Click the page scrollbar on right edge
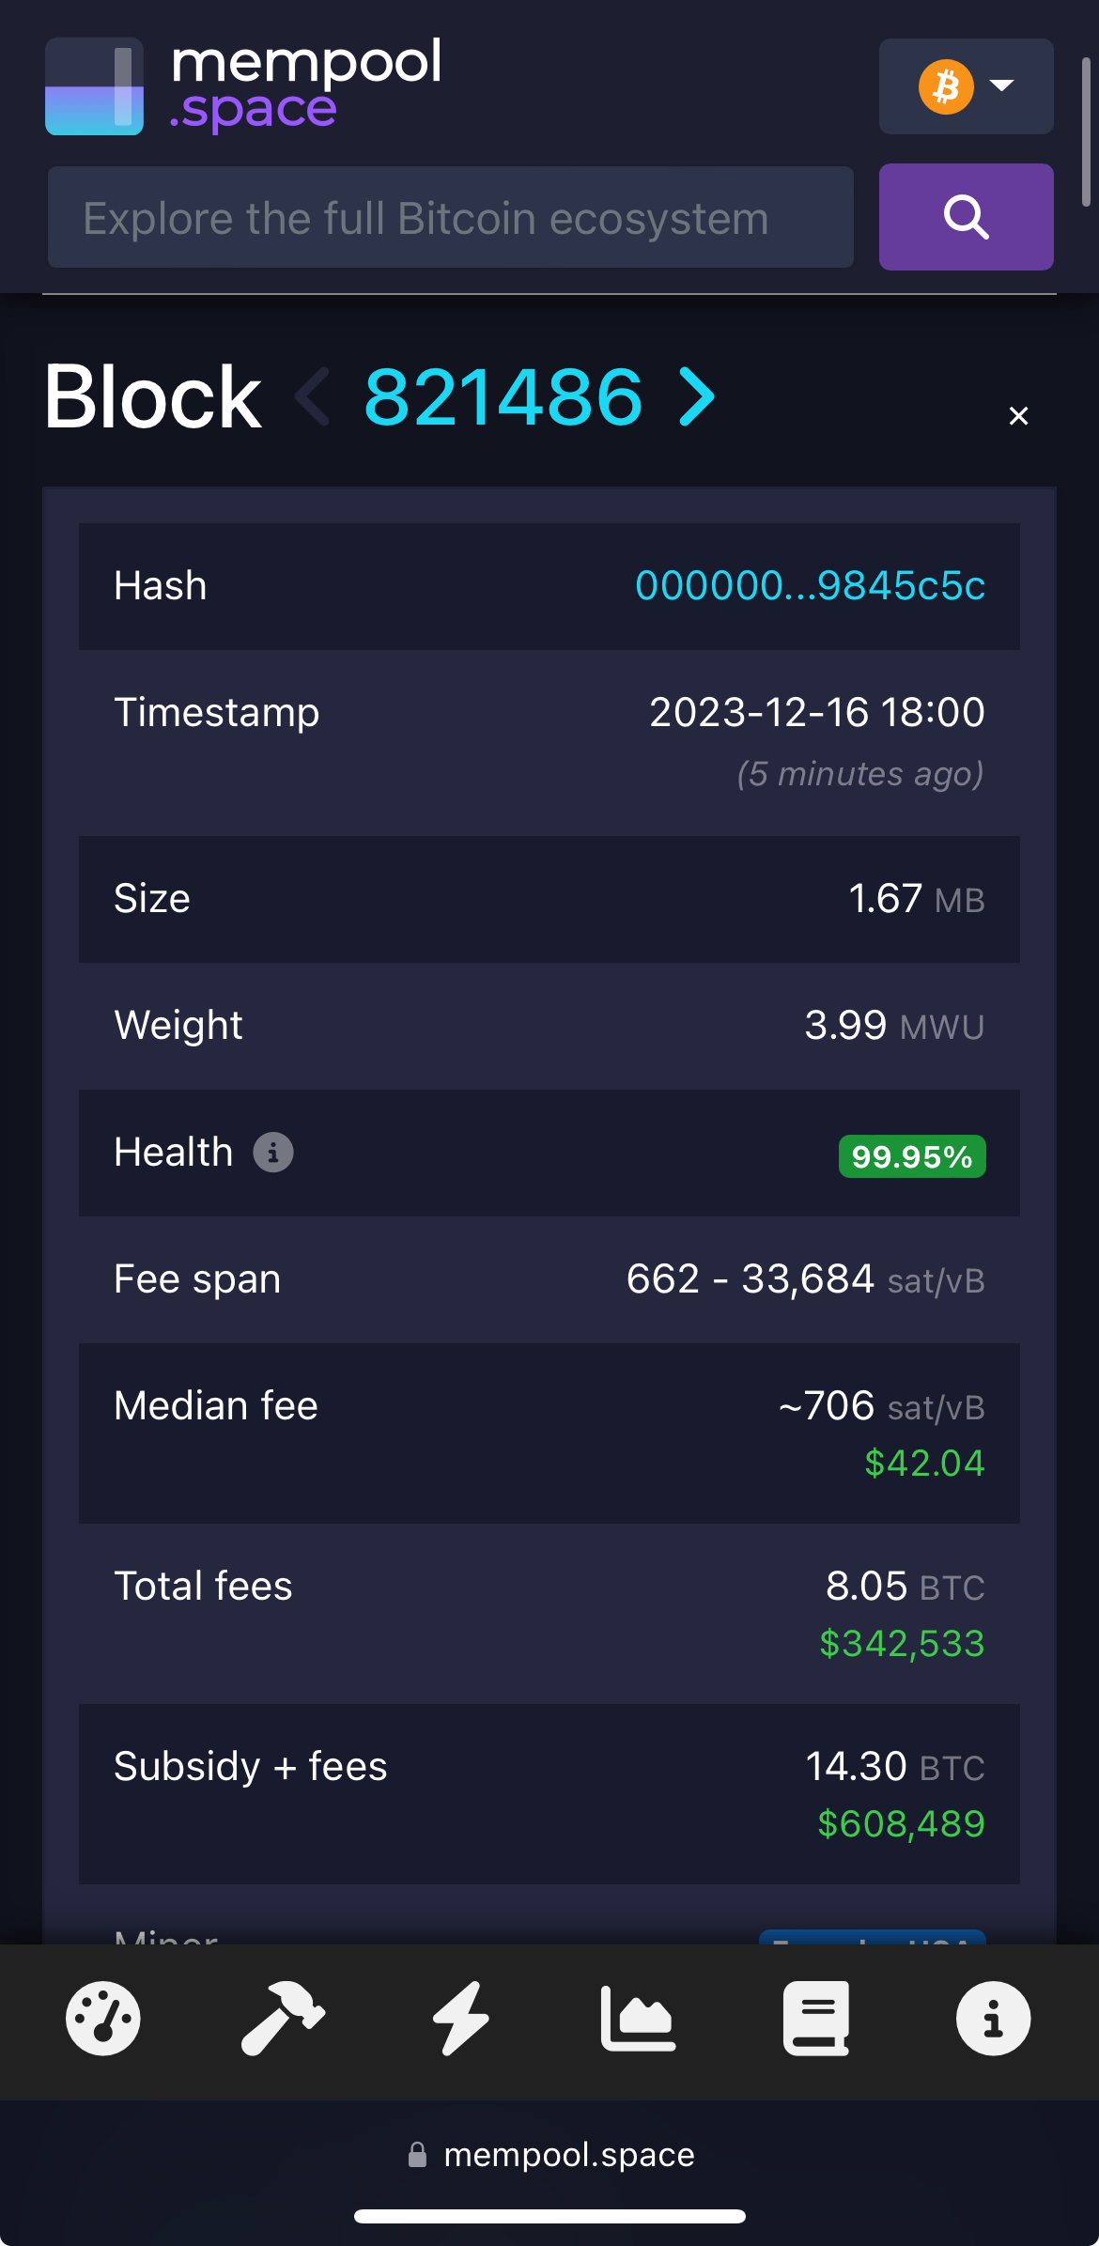1099x2246 pixels. click(x=1086, y=132)
